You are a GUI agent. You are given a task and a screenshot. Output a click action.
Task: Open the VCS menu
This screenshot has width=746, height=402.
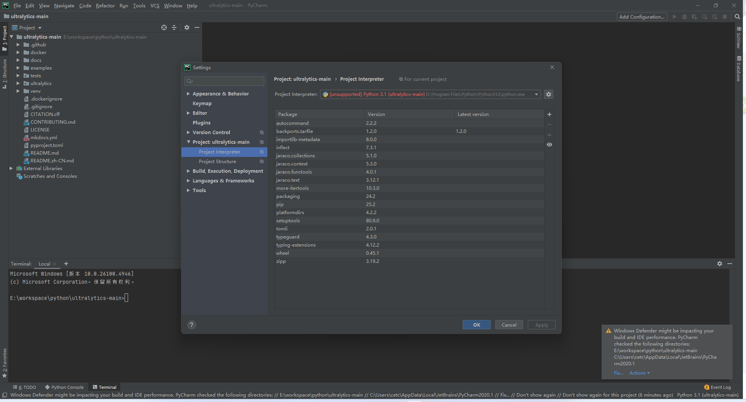click(x=155, y=5)
